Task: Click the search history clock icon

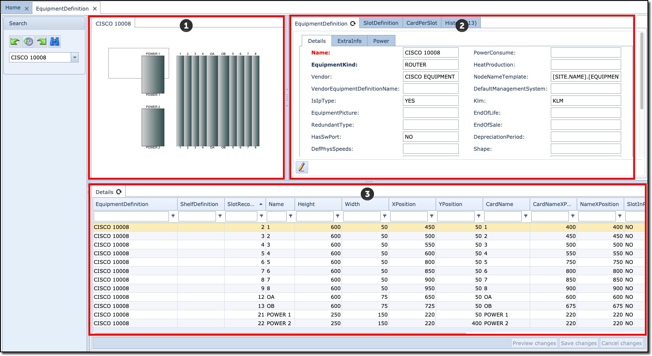Action: point(28,42)
